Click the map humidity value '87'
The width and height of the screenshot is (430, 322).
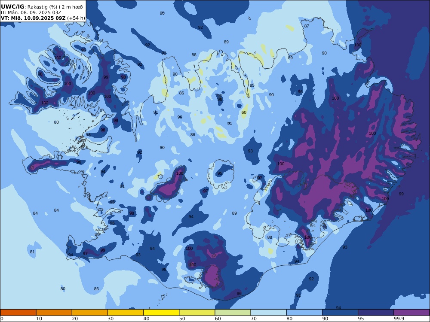307,26
